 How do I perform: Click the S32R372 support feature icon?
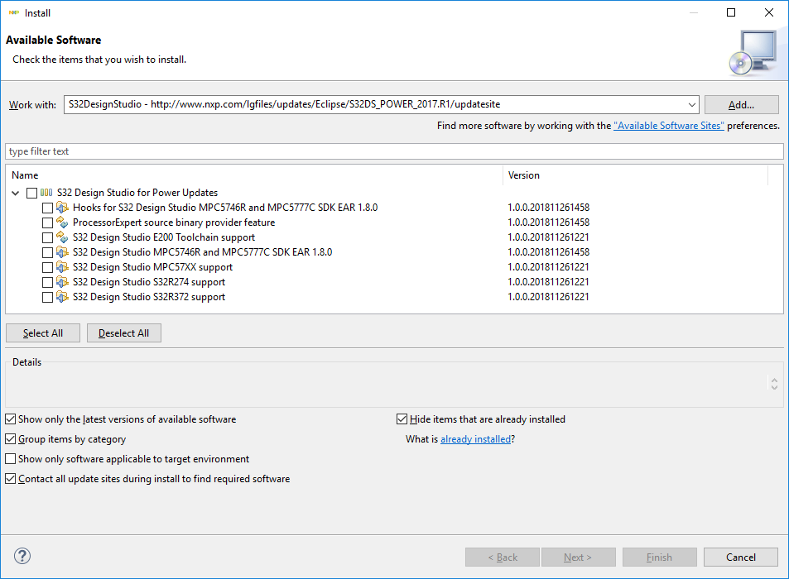coord(62,297)
